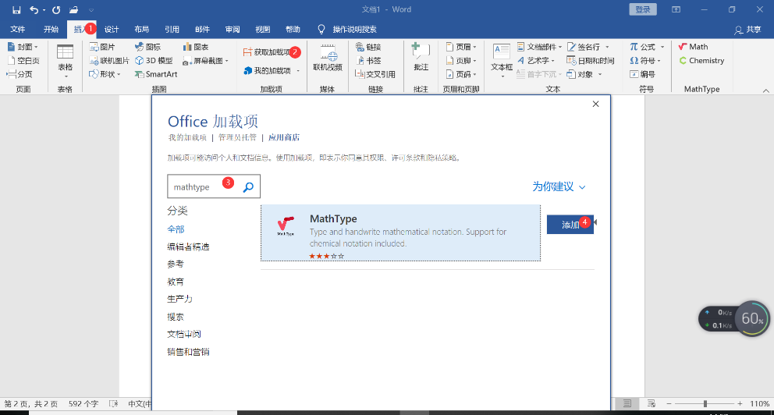The width and height of the screenshot is (774, 415).
Task: Adjust the zoom slider handle
Action: pos(705,403)
